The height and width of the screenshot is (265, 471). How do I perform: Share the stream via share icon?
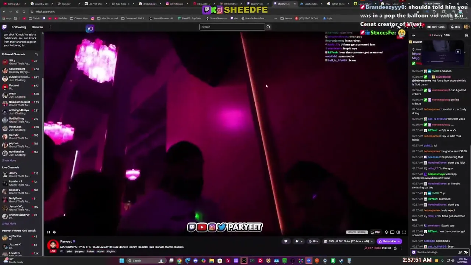[395, 248]
